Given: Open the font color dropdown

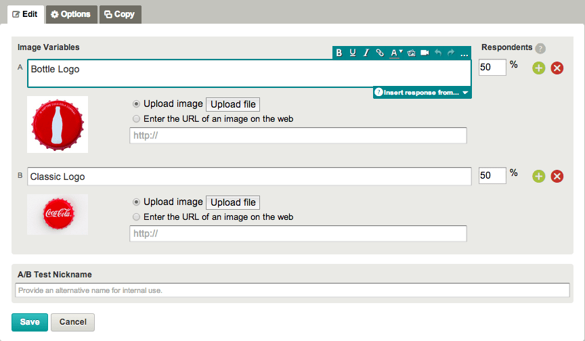Looking at the screenshot, I should click(x=396, y=53).
